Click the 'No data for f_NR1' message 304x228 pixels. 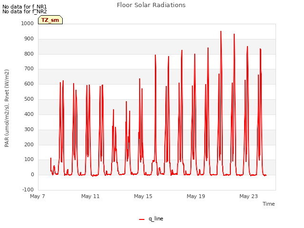click(x=25, y=7)
